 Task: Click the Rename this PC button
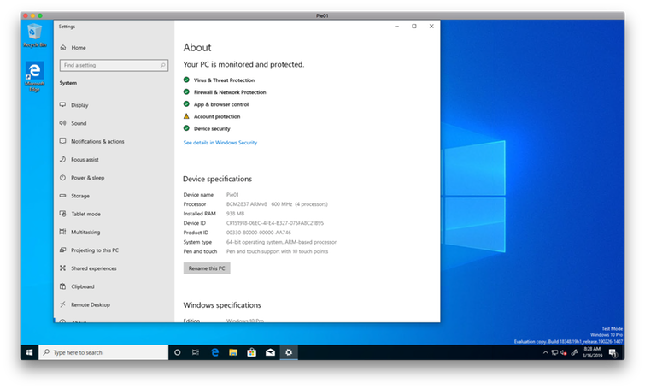click(x=207, y=268)
